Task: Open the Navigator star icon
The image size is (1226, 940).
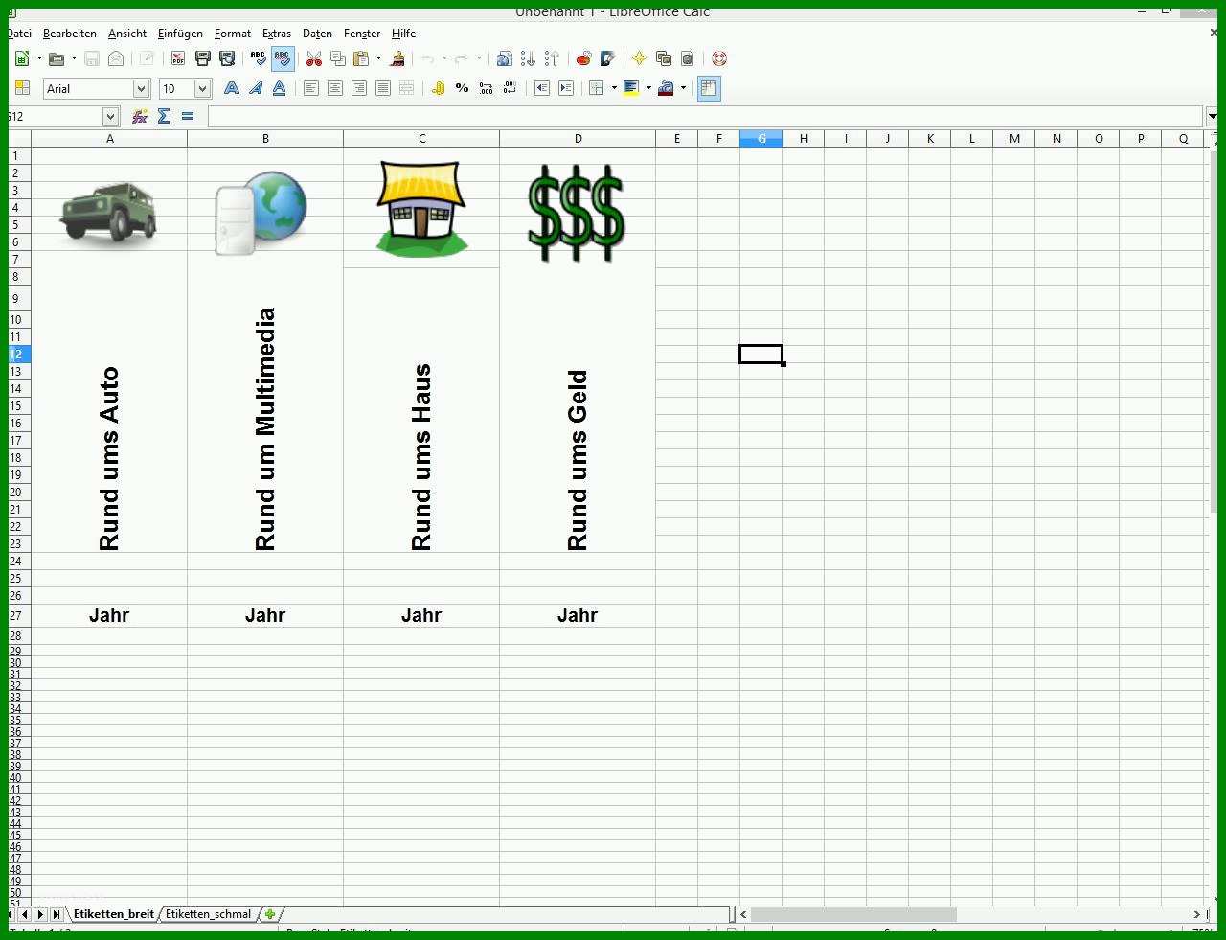Action: coord(639,58)
